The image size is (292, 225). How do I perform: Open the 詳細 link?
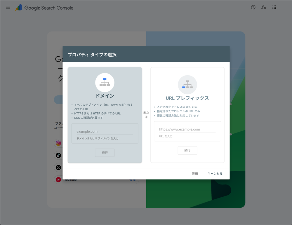[195, 173]
